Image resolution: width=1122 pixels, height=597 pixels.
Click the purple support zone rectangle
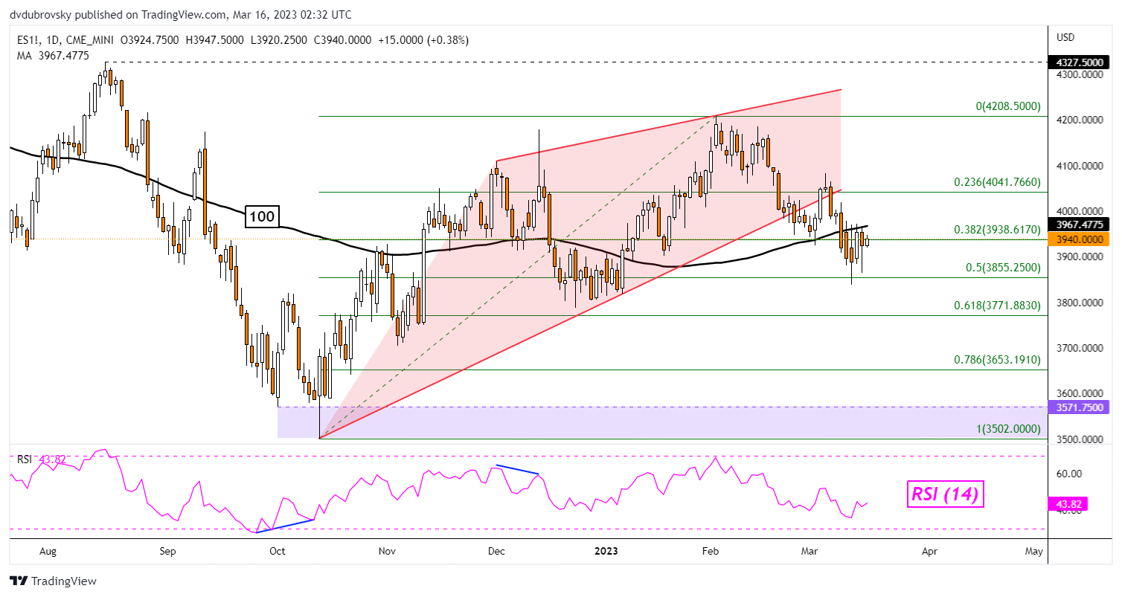click(661, 422)
